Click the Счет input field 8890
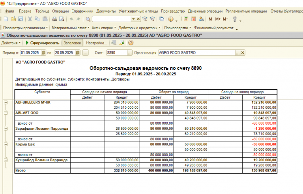The width and height of the screenshot is (303, 194). (x=117, y=52)
